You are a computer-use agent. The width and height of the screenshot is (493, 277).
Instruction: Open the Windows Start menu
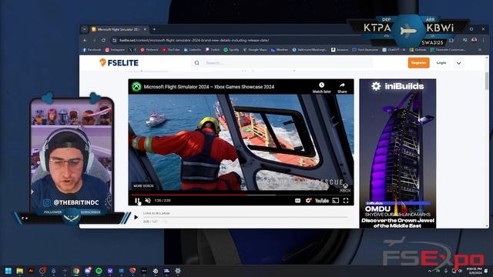(8, 271)
